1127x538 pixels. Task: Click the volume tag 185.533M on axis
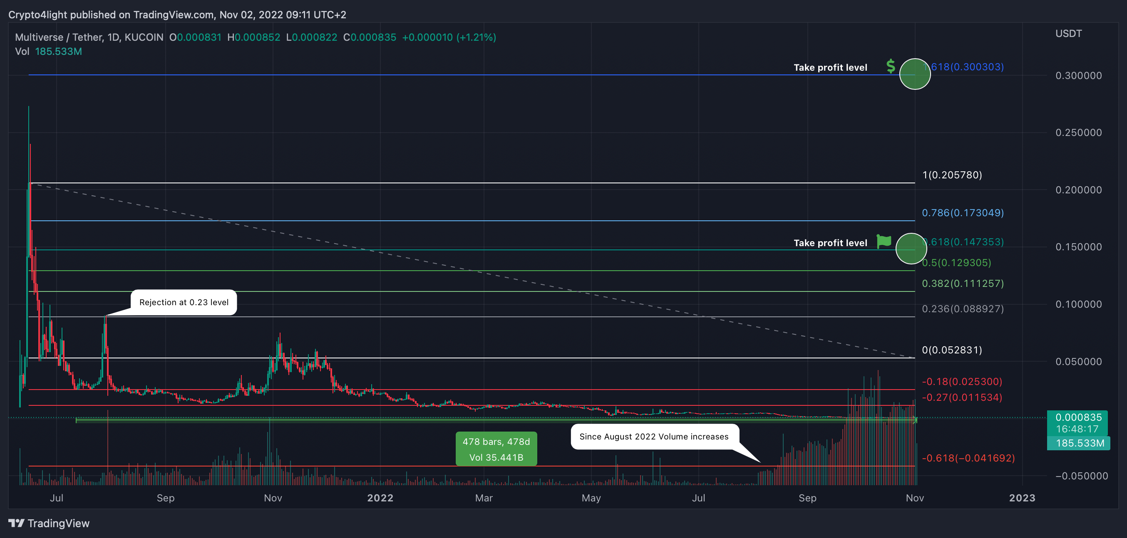pos(1079,443)
